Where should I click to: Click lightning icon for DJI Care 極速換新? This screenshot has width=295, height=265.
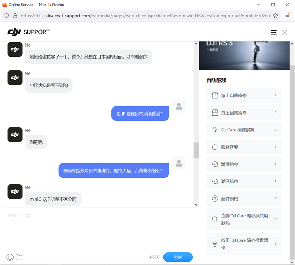tap(215, 130)
